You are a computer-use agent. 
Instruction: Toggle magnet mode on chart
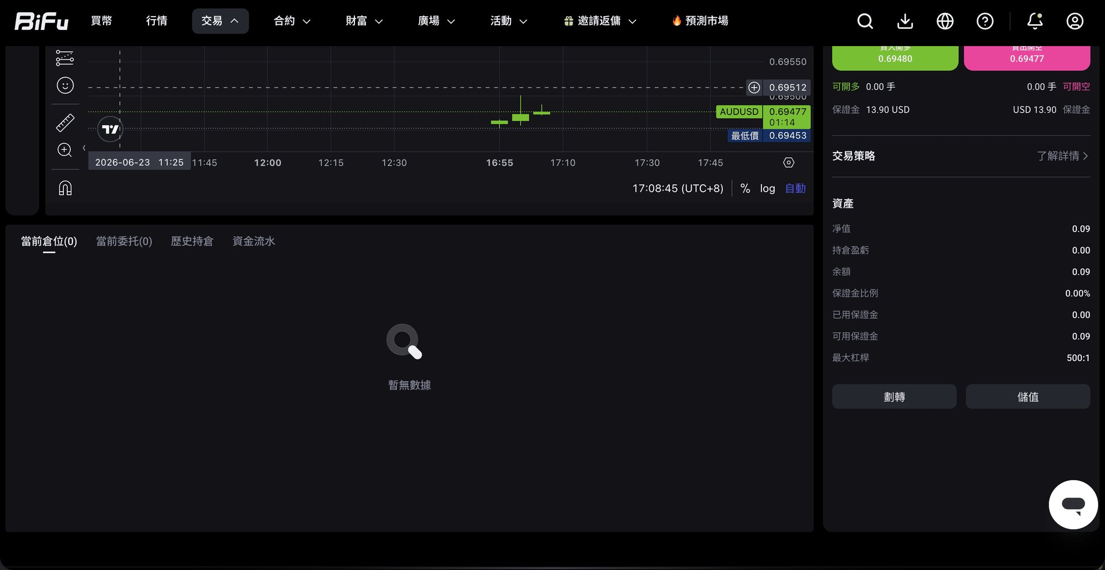[x=65, y=188]
